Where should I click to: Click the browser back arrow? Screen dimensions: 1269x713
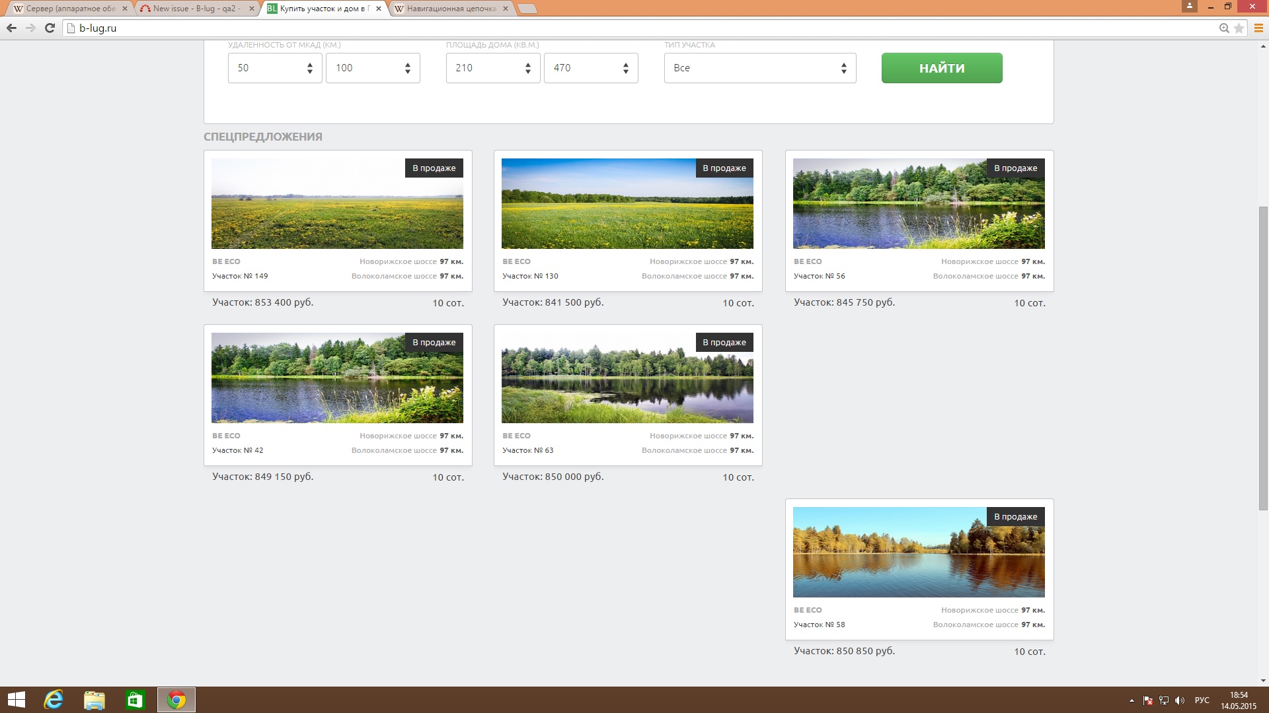[x=11, y=28]
